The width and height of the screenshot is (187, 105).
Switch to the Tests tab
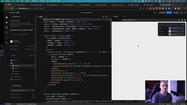[x=124, y=17]
